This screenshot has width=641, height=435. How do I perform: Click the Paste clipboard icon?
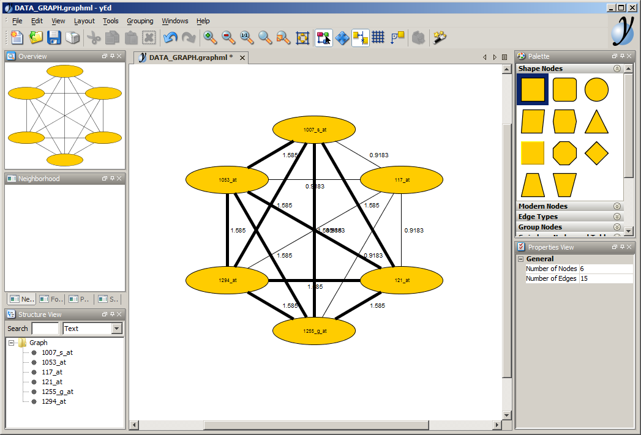(131, 37)
